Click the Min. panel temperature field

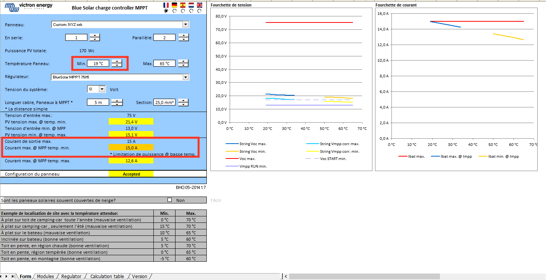(x=98, y=64)
